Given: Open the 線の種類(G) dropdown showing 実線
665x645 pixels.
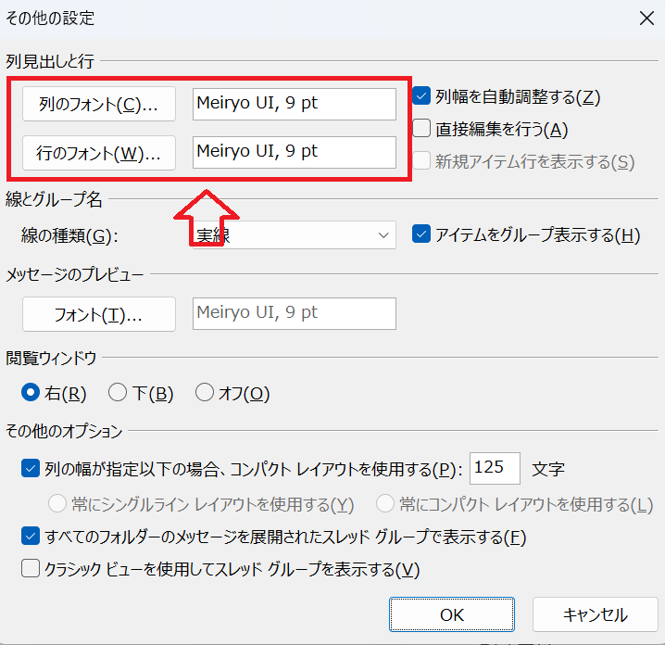Looking at the screenshot, I should [295, 234].
